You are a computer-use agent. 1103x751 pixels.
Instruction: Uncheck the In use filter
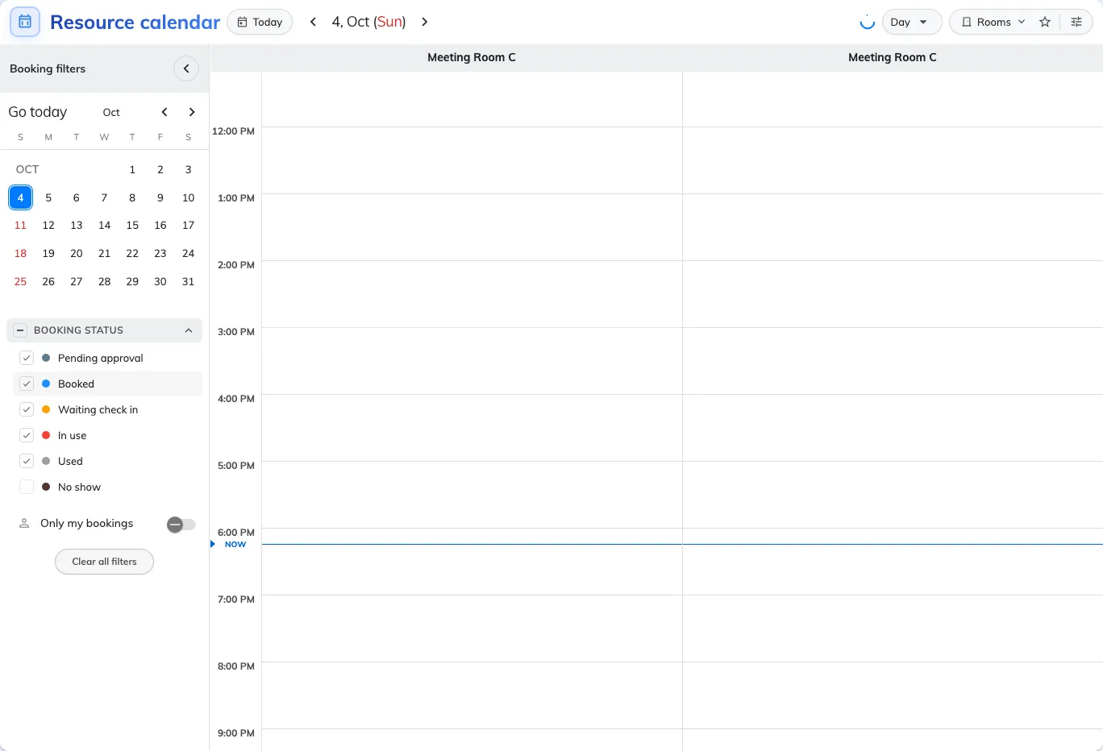pyautogui.click(x=27, y=435)
